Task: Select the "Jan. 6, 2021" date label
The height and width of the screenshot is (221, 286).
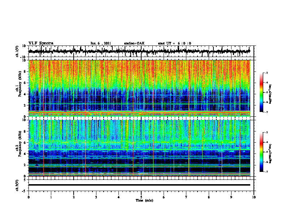Action: (101, 43)
